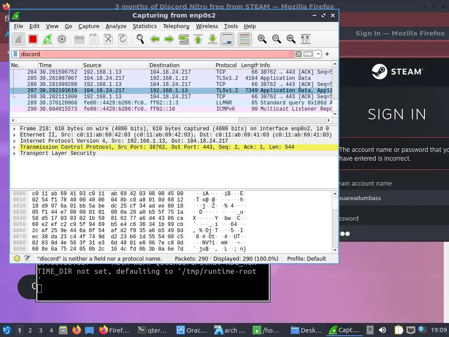
Task: Expand Internet Protocol Version 4 details
Action: 14,141
